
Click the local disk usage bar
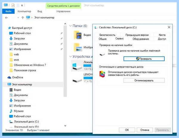point(88,66)
